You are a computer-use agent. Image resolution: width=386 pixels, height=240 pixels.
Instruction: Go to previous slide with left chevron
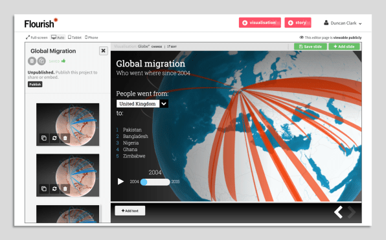339,212
